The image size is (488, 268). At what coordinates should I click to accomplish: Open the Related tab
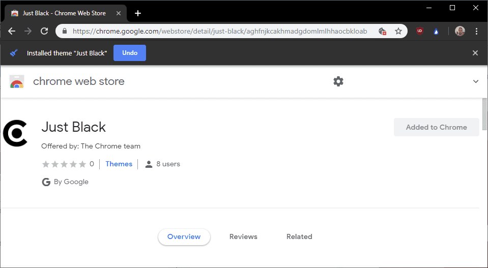299,236
